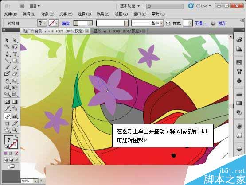Select the Shape Builder tool

[x=7, y=94]
